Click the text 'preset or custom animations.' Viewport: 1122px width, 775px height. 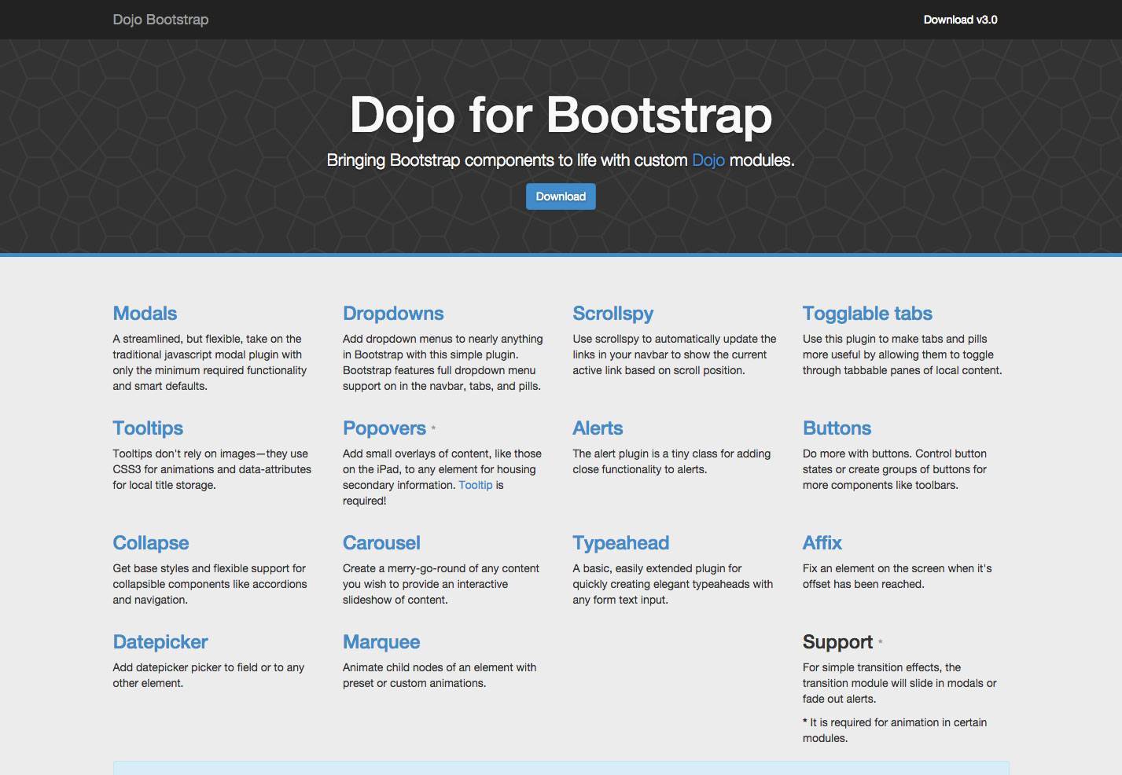[414, 683]
